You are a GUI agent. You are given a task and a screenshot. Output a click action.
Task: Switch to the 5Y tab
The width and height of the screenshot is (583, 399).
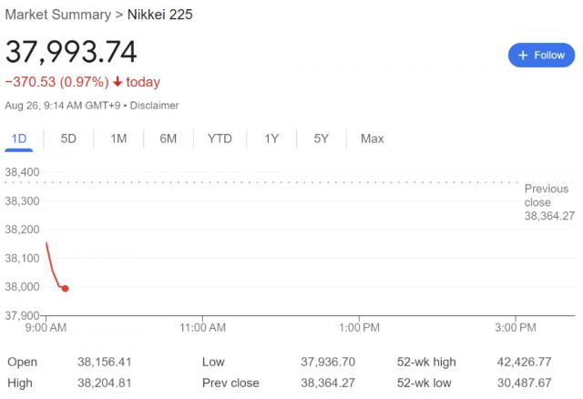click(x=321, y=138)
